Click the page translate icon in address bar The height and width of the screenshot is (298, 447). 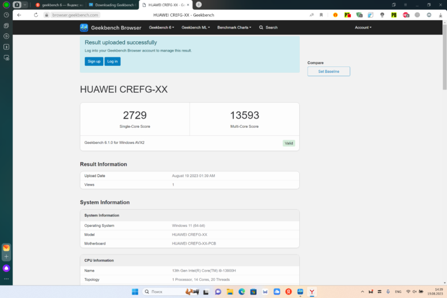pyautogui.click(x=312, y=15)
